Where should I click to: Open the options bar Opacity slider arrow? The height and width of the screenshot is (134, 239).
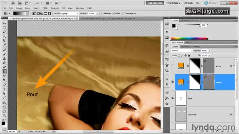96,13
